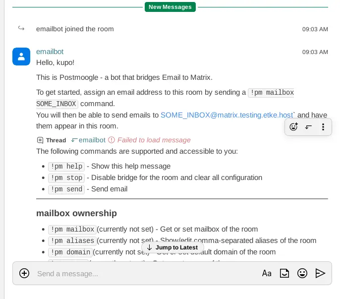Image resolution: width=340 pixels, height=299 pixels.
Task: Jump to Latest messages
Action: [x=172, y=247]
